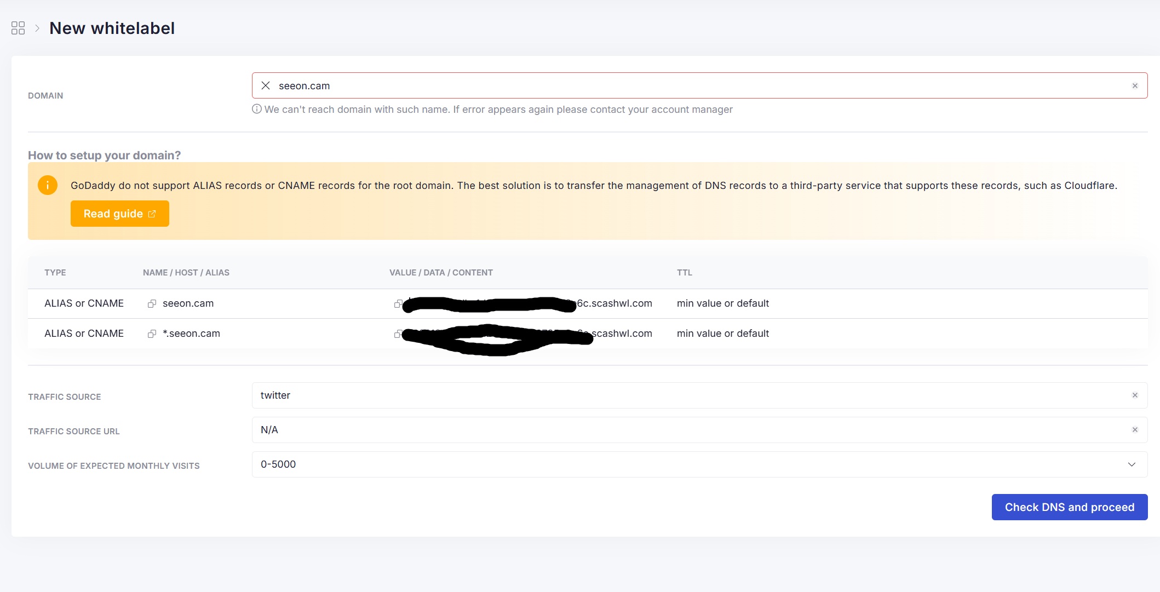Clear the domain input field
The image size is (1160, 592).
(1135, 86)
